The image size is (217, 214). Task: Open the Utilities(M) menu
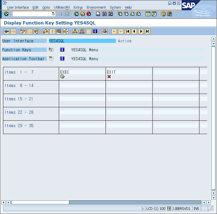(62, 8)
